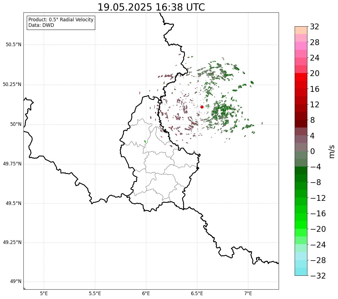The height and width of the screenshot is (299, 338).
Task: Select the dark maroon swatch below 8
Action: click(301, 124)
